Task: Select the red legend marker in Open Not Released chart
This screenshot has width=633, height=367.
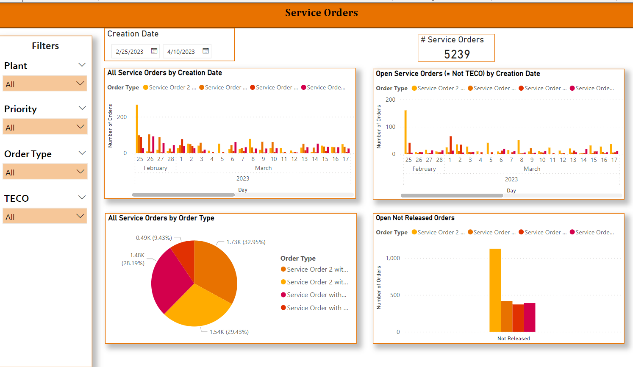Action: pyautogui.click(x=521, y=232)
